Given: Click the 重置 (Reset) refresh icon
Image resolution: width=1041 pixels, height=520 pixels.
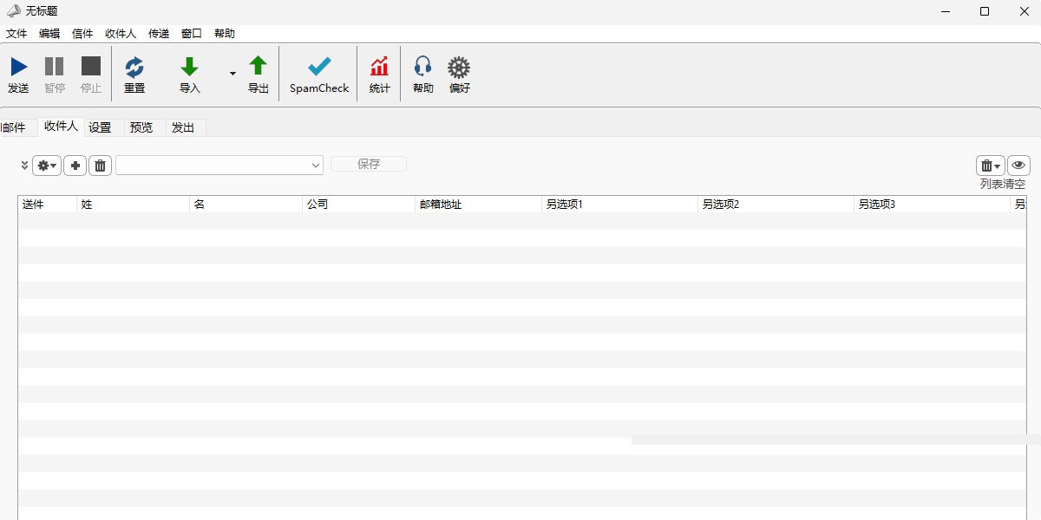Looking at the screenshot, I should point(134,67).
